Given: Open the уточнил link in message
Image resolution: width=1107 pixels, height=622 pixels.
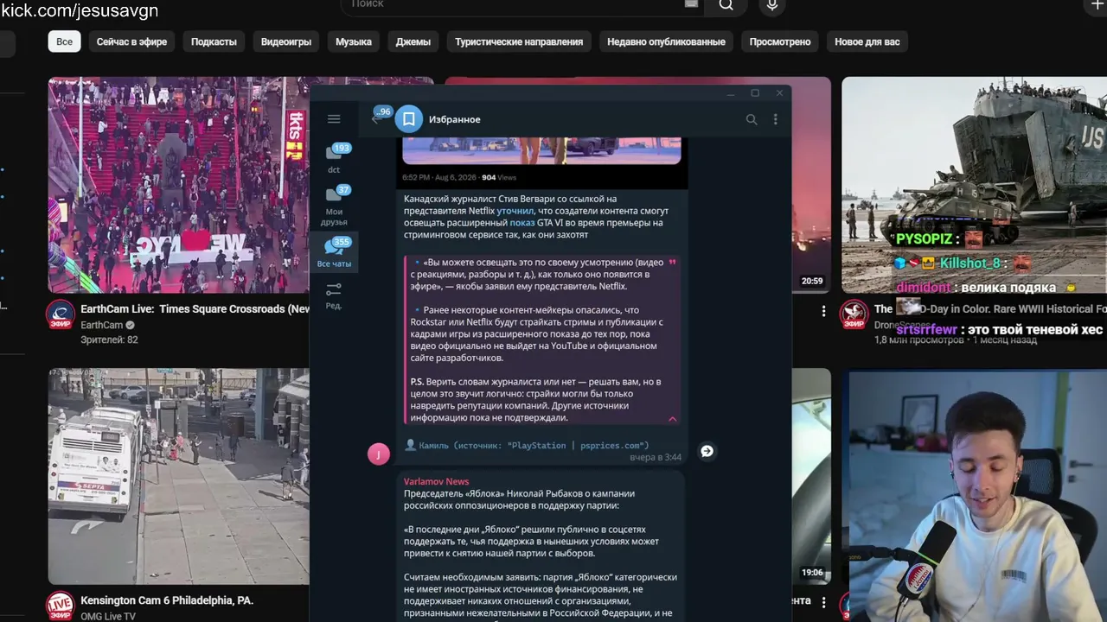Looking at the screenshot, I should (515, 211).
